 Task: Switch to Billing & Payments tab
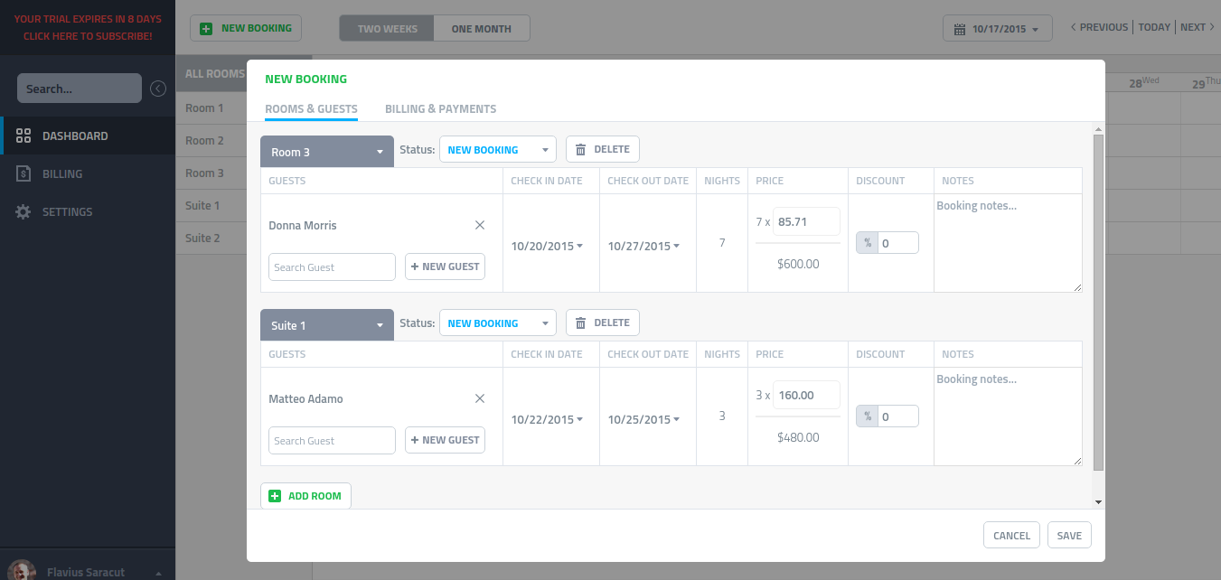pyautogui.click(x=440, y=109)
